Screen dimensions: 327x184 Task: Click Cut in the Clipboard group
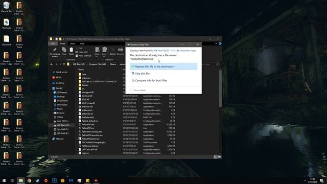(x=79, y=49)
